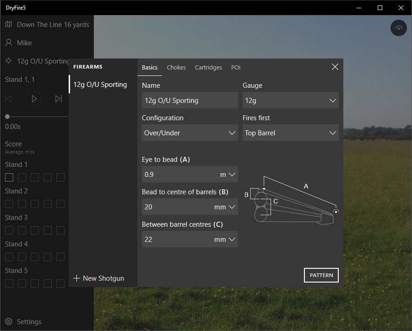412x331 pixels.
Task: Open the Configuration Over/Under dropdown
Action: click(190, 133)
